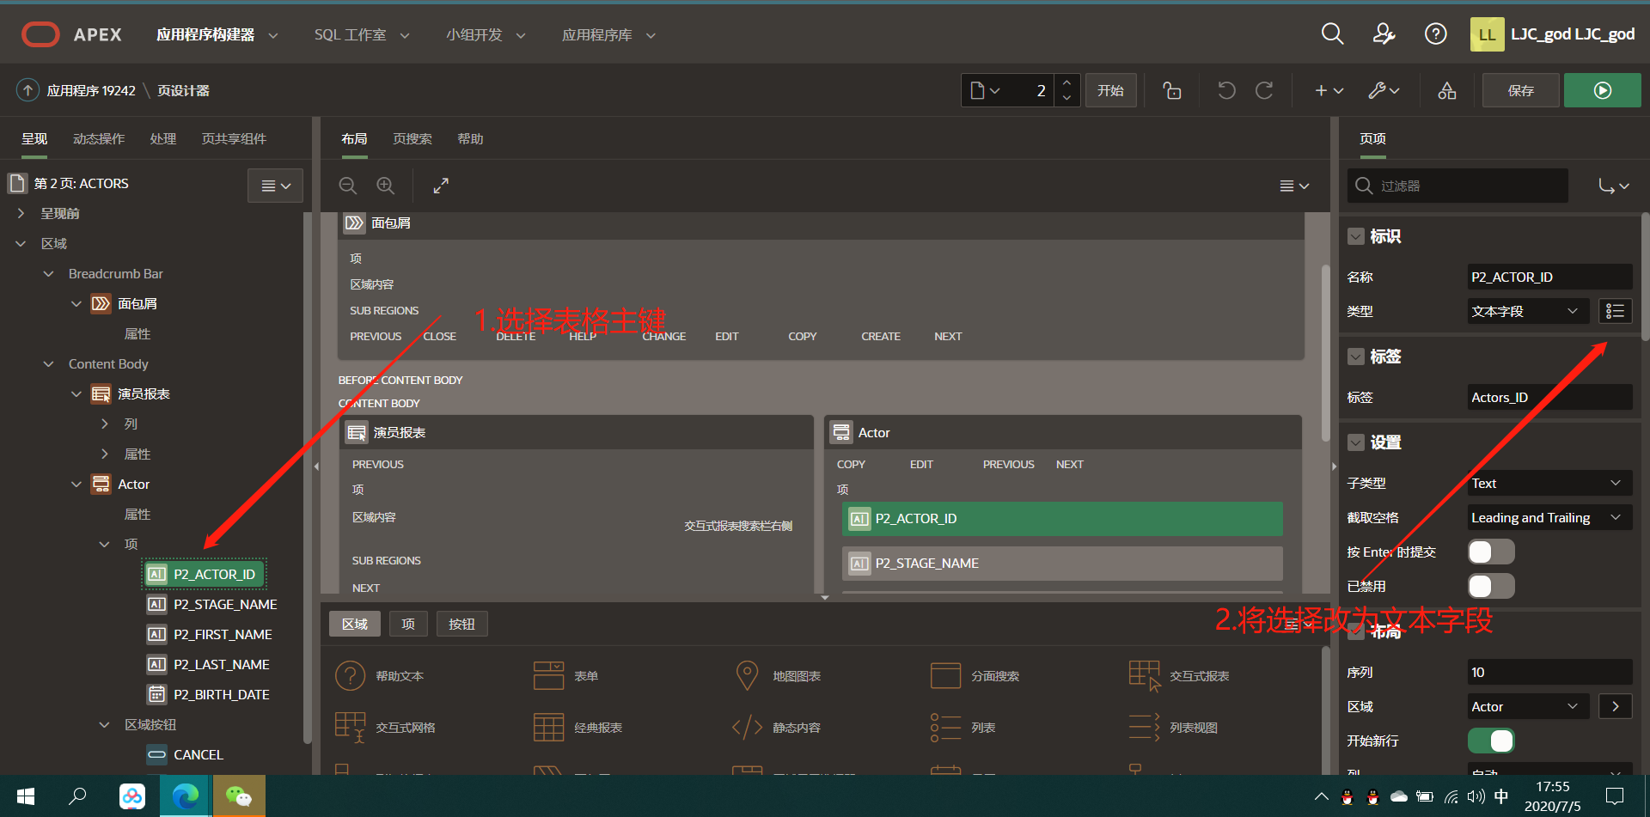Turn off the Start New Row switch

[x=1491, y=741]
